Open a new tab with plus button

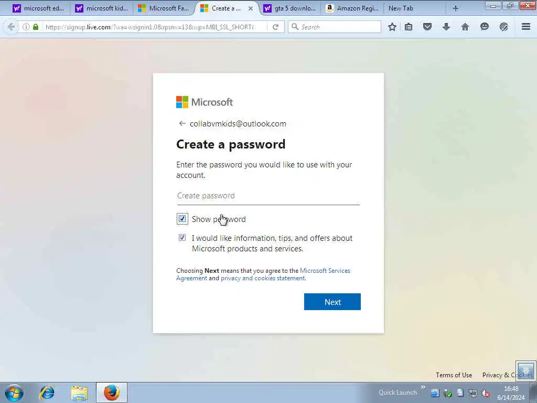pyautogui.click(x=456, y=8)
